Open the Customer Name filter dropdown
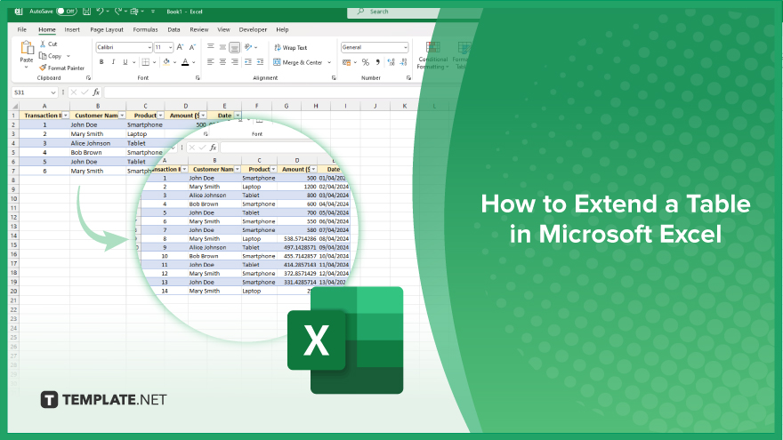The height and width of the screenshot is (440, 783). pos(123,116)
